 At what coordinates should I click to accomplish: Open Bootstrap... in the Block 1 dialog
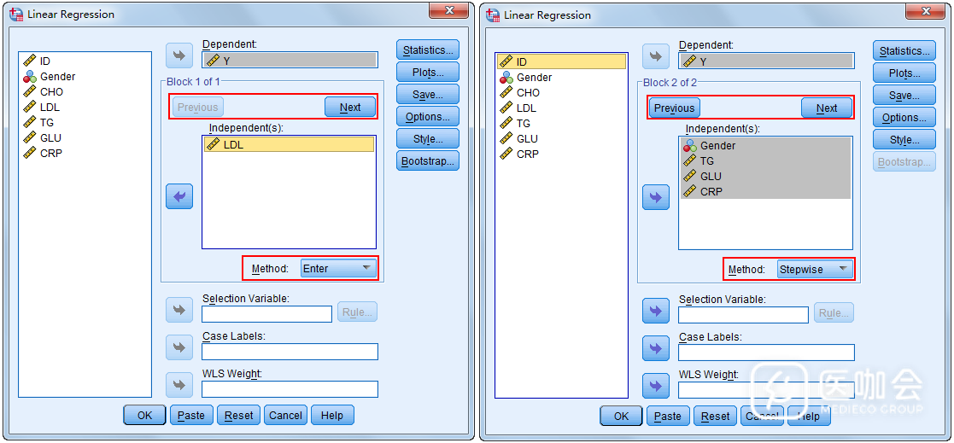click(x=428, y=160)
